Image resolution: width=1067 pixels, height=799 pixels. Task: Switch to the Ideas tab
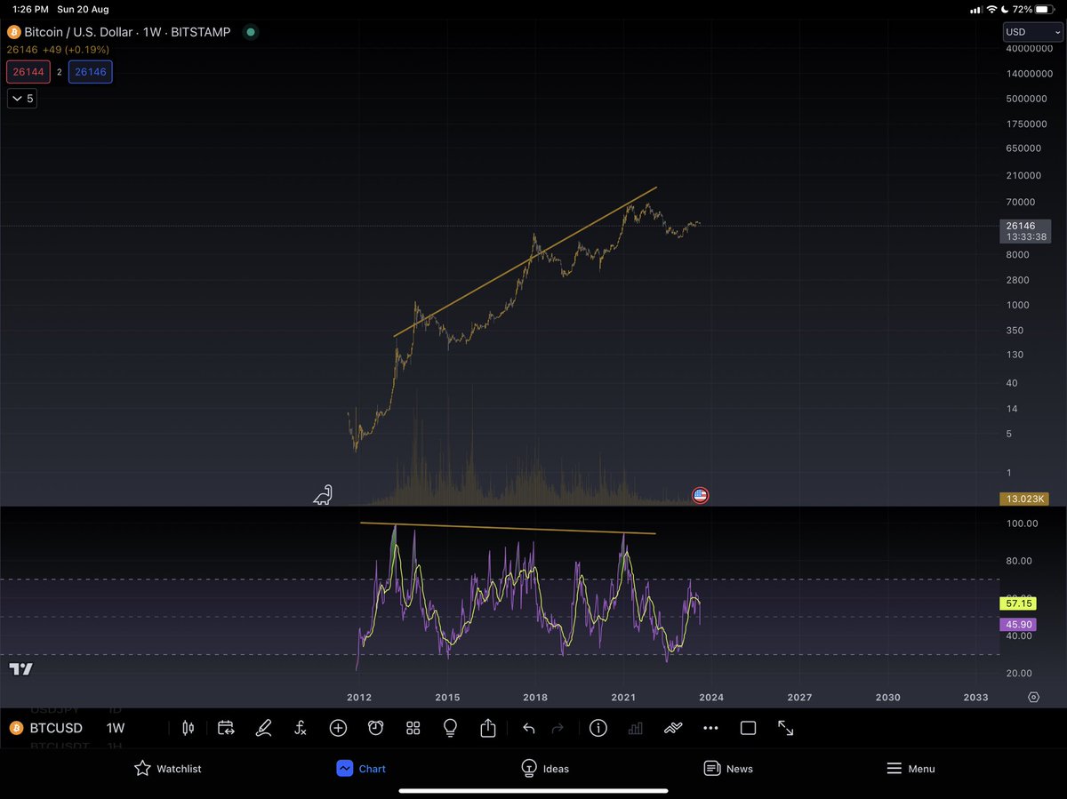pos(544,769)
